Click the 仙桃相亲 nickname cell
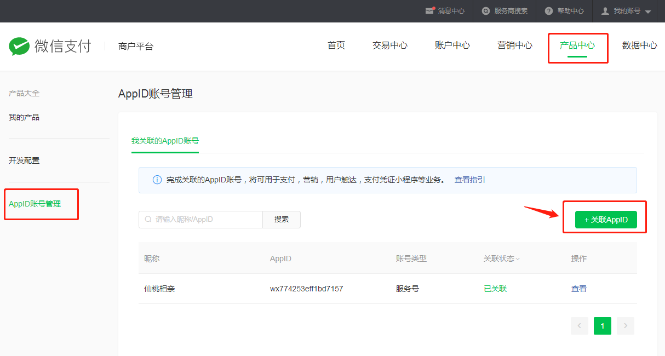Screen dimensions: 665x356 click(x=159, y=289)
